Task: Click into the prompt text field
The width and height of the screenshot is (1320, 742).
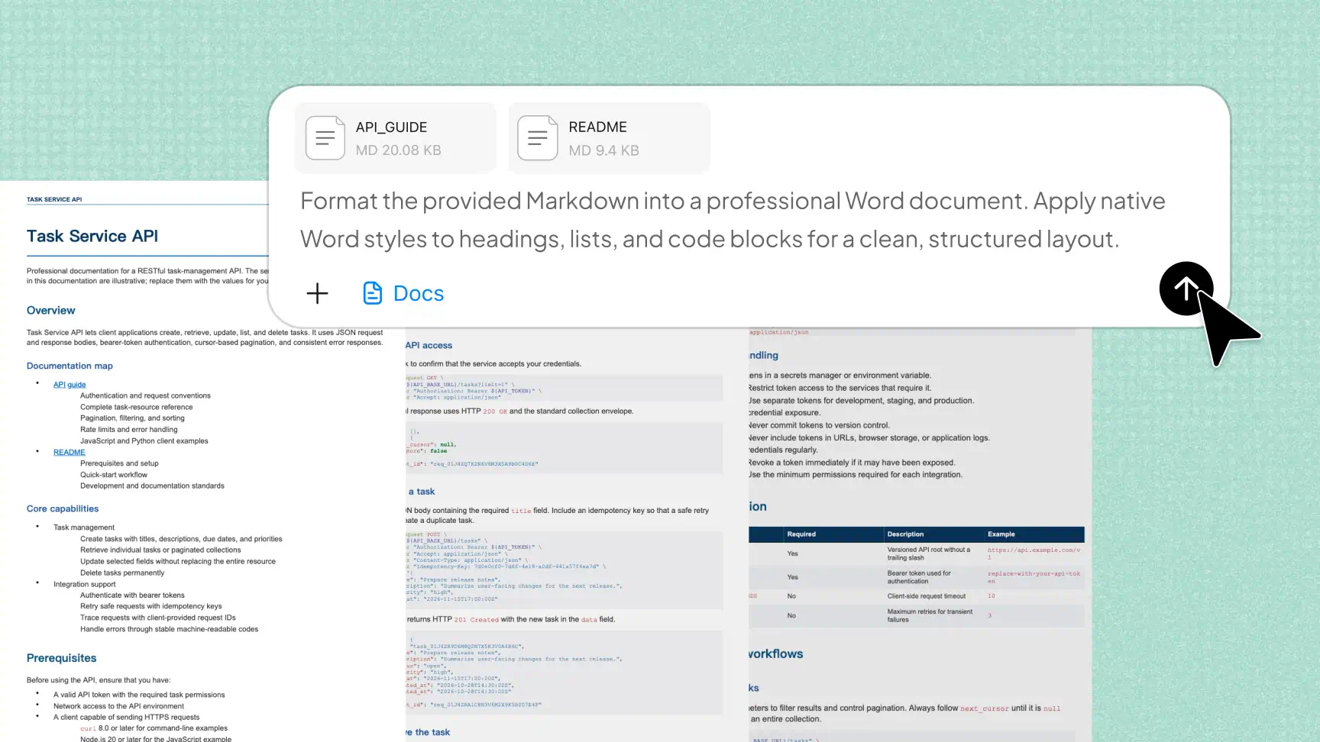Action: click(x=732, y=220)
